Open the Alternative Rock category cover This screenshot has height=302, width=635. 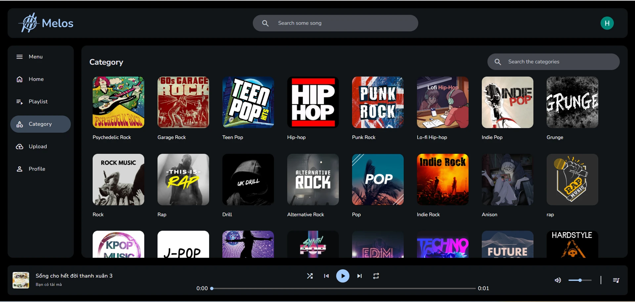tap(313, 180)
